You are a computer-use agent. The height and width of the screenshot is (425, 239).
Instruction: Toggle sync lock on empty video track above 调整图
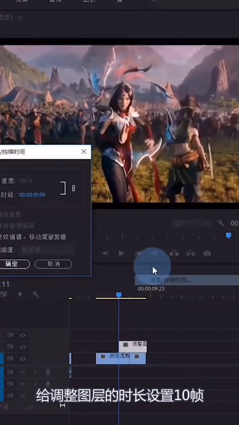(x=10, y=335)
